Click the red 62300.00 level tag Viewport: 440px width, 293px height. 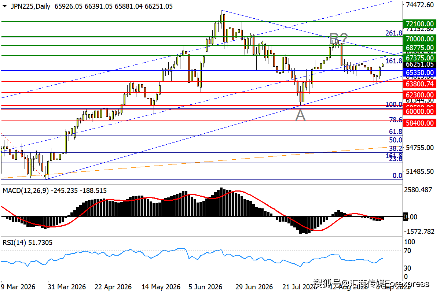pyautogui.click(x=419, y=94)
